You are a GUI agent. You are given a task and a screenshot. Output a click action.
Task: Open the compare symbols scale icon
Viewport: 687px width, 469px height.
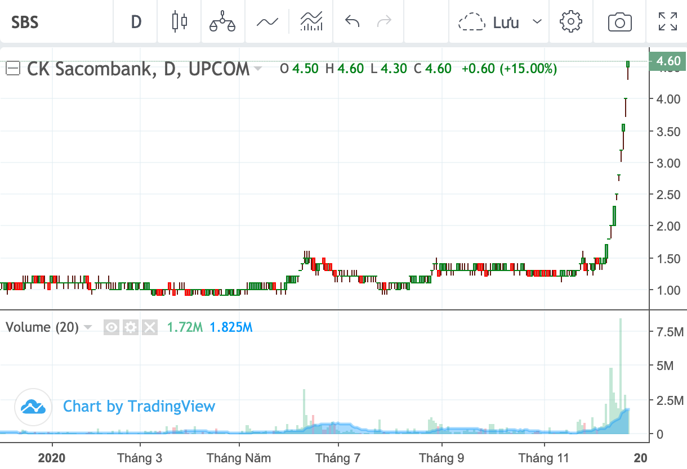pos(222,22)
